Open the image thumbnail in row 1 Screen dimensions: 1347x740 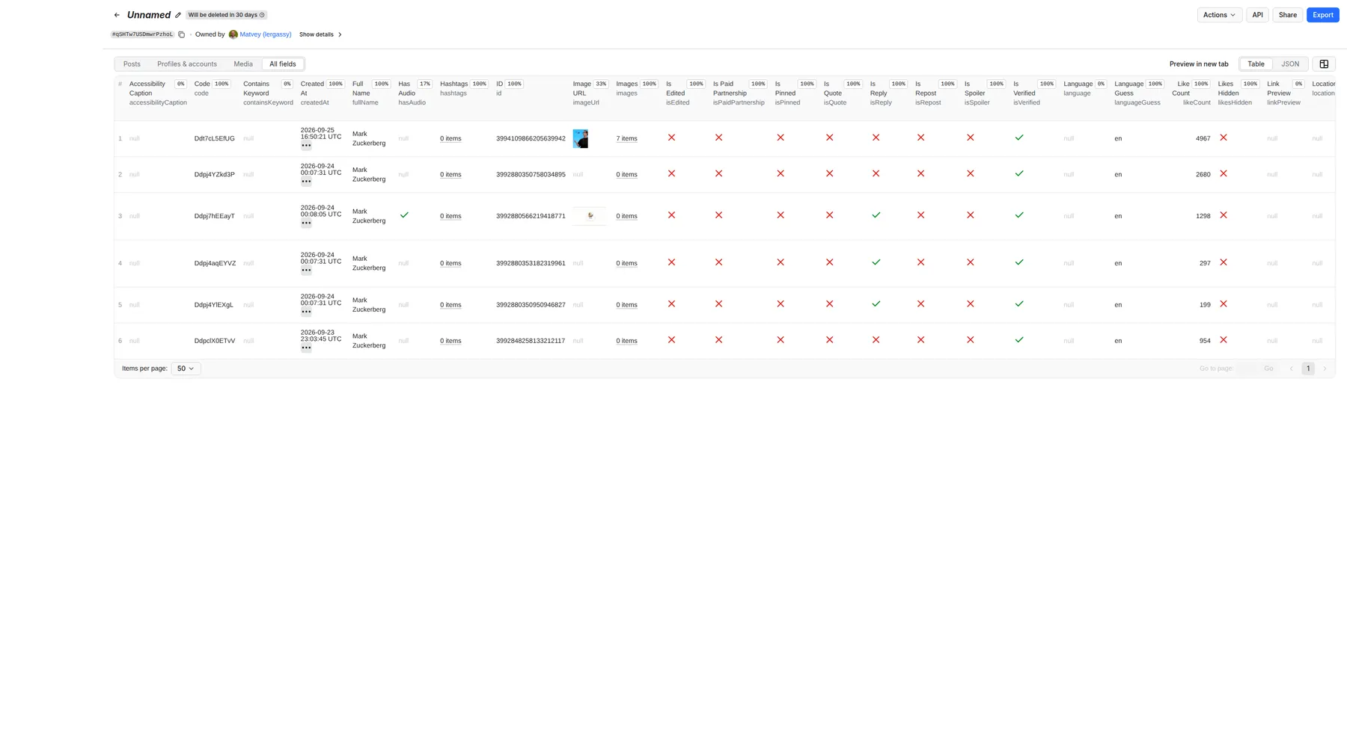580,138
